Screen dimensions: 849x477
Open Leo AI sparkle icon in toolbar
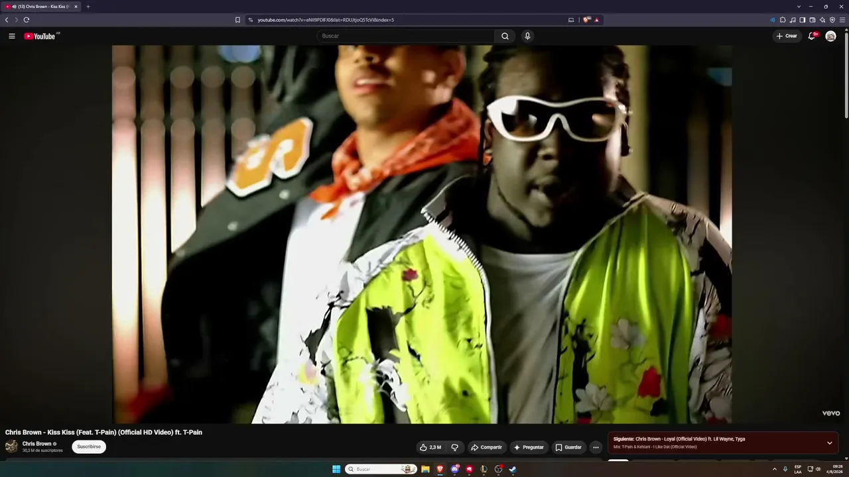822,20
